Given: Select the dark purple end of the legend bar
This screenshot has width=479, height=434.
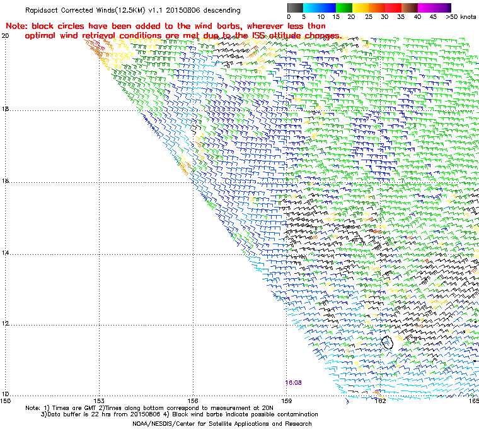Looking at the screenshot, I should 449,8.
